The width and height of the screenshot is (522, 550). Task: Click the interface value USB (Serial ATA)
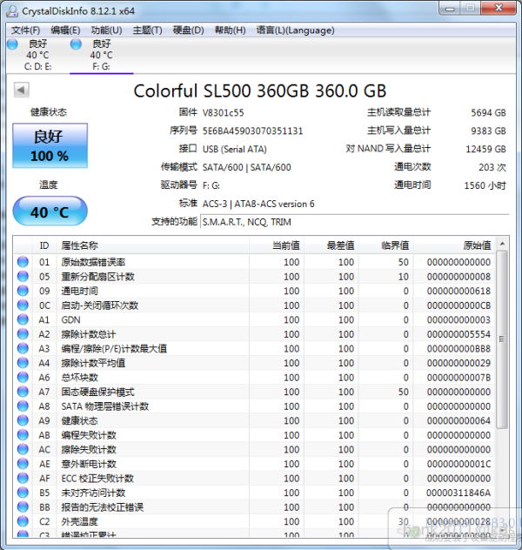pos(235,149)
